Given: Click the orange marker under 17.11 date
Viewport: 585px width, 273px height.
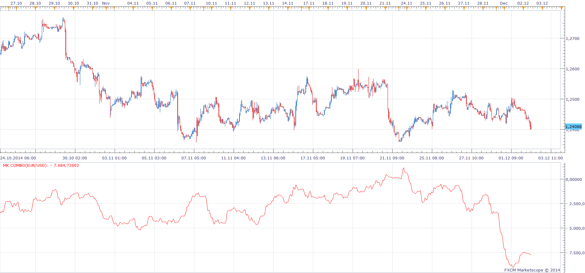Looking at the screenshot, I should [x=309, y=8].
